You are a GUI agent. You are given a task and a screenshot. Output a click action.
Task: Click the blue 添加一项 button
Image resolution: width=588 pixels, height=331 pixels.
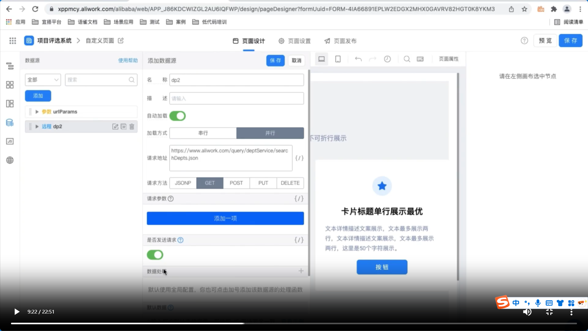tap(225, 218)
